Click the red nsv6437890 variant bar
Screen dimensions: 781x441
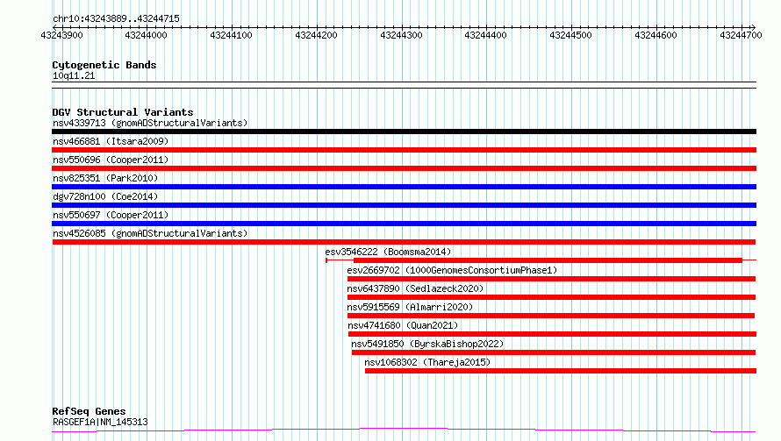click(x=551, y=297)
